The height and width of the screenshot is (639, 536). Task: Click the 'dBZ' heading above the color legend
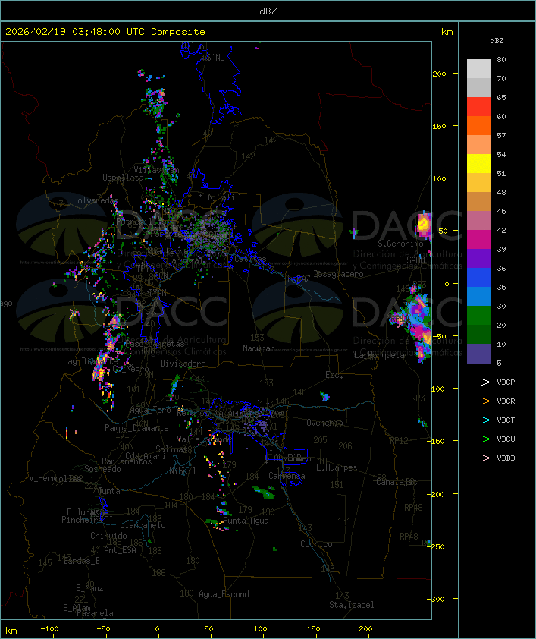click(x=497, y=41)
